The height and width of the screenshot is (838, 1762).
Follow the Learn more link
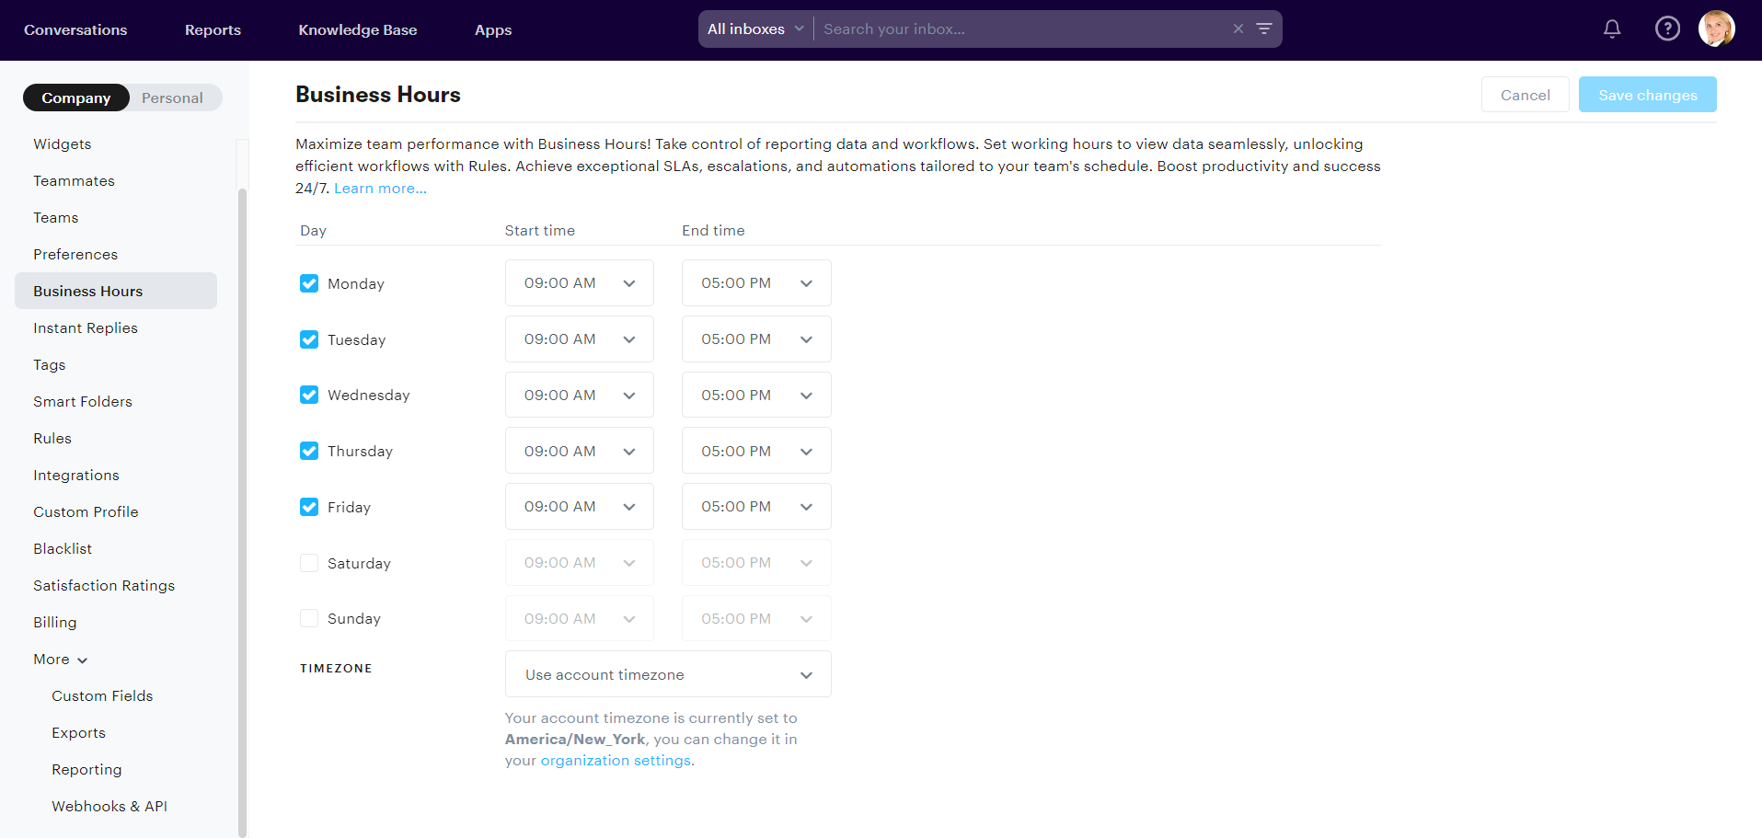click(x=380, y=188)
